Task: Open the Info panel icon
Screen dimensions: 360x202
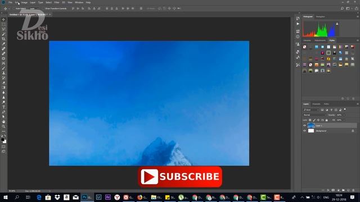Action: coord(298,36)
